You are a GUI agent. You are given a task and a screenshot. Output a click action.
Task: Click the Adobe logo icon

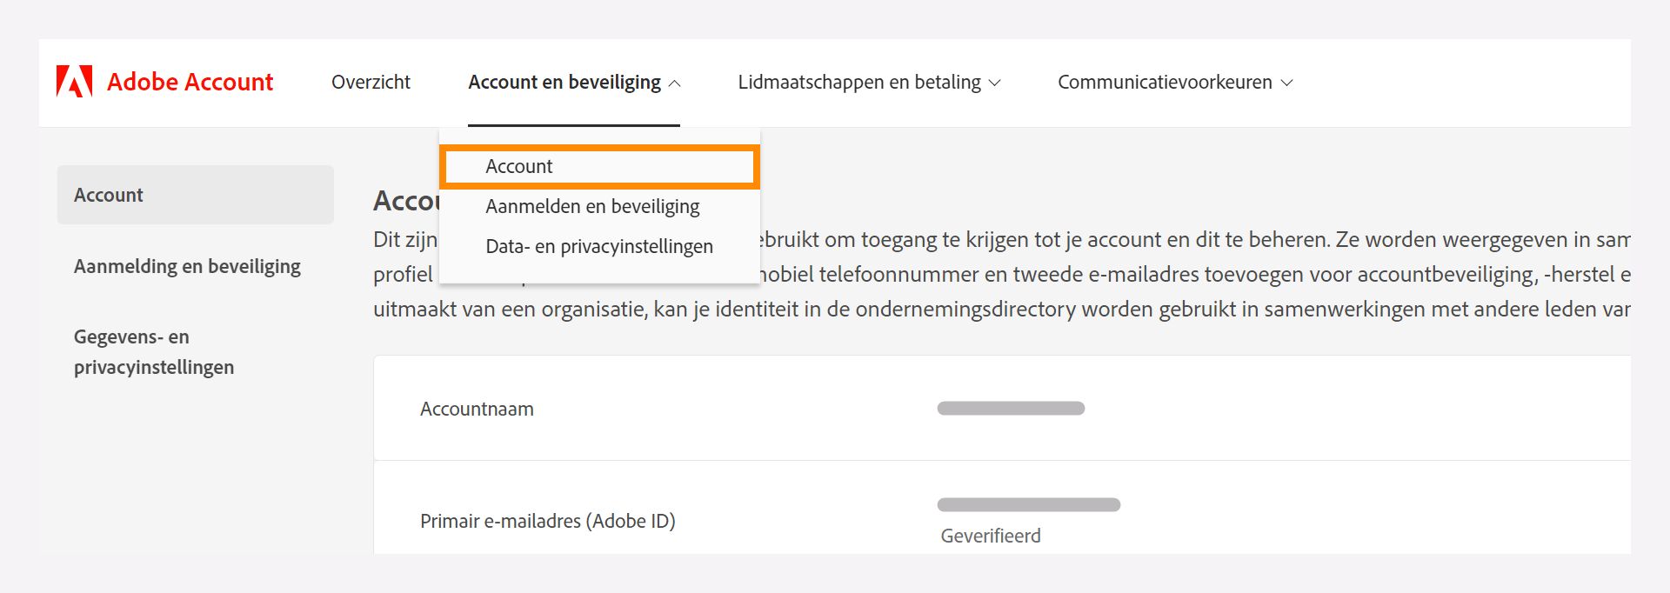pos(75,82)
